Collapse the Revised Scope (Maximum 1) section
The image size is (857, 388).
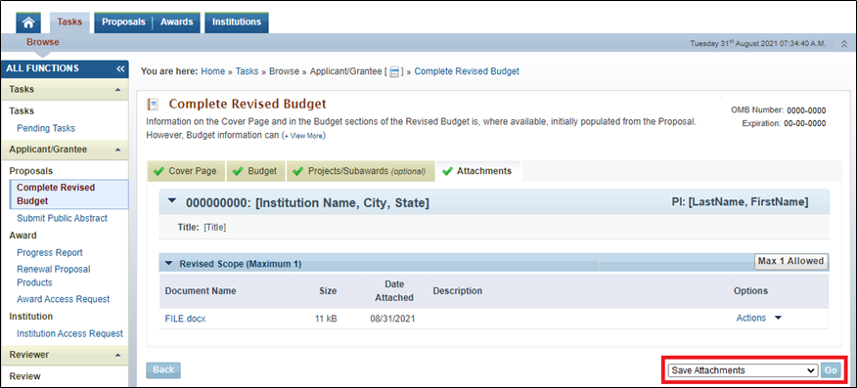169,264
